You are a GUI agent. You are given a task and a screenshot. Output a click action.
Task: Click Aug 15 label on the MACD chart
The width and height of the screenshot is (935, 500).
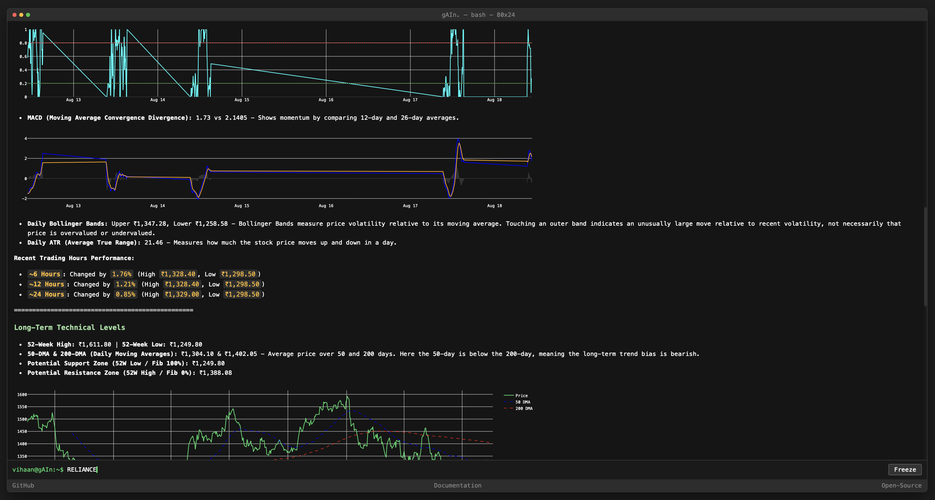(x=242, y=205)
